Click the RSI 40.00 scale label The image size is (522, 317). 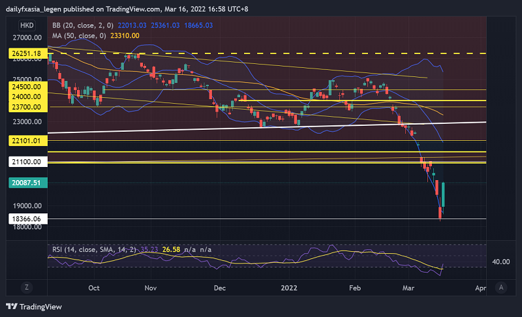pyautogui.click(x=500, y=262)
